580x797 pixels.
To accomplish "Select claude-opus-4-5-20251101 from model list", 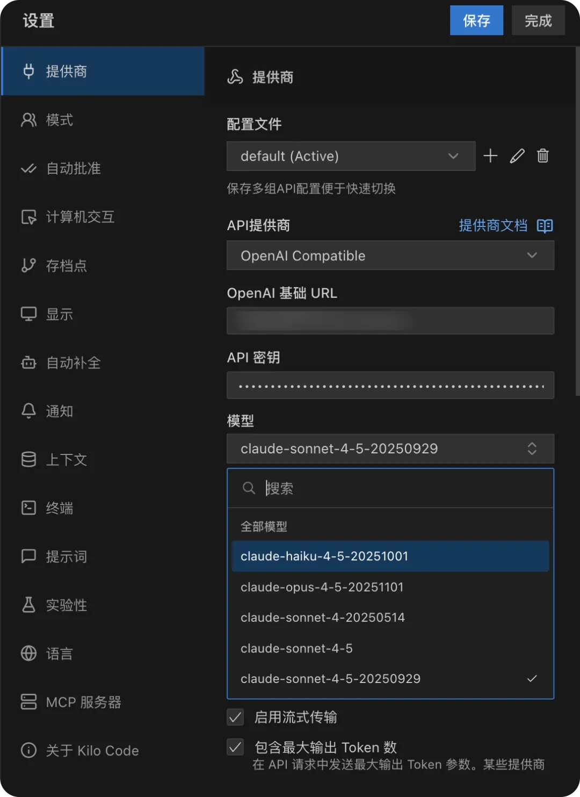I will point(390,587).
